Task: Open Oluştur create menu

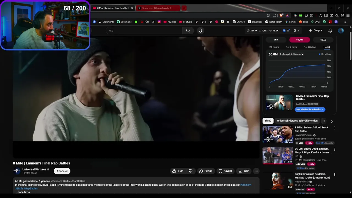Action: (x=315, y=31)
